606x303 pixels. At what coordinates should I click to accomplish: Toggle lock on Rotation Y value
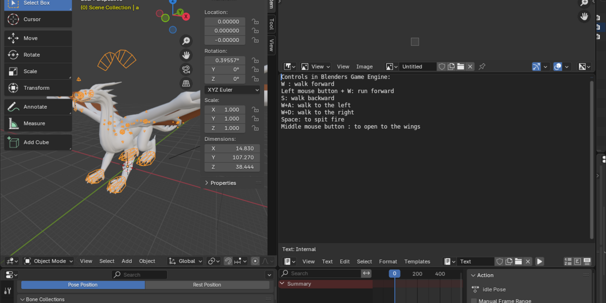pos(255,70)
